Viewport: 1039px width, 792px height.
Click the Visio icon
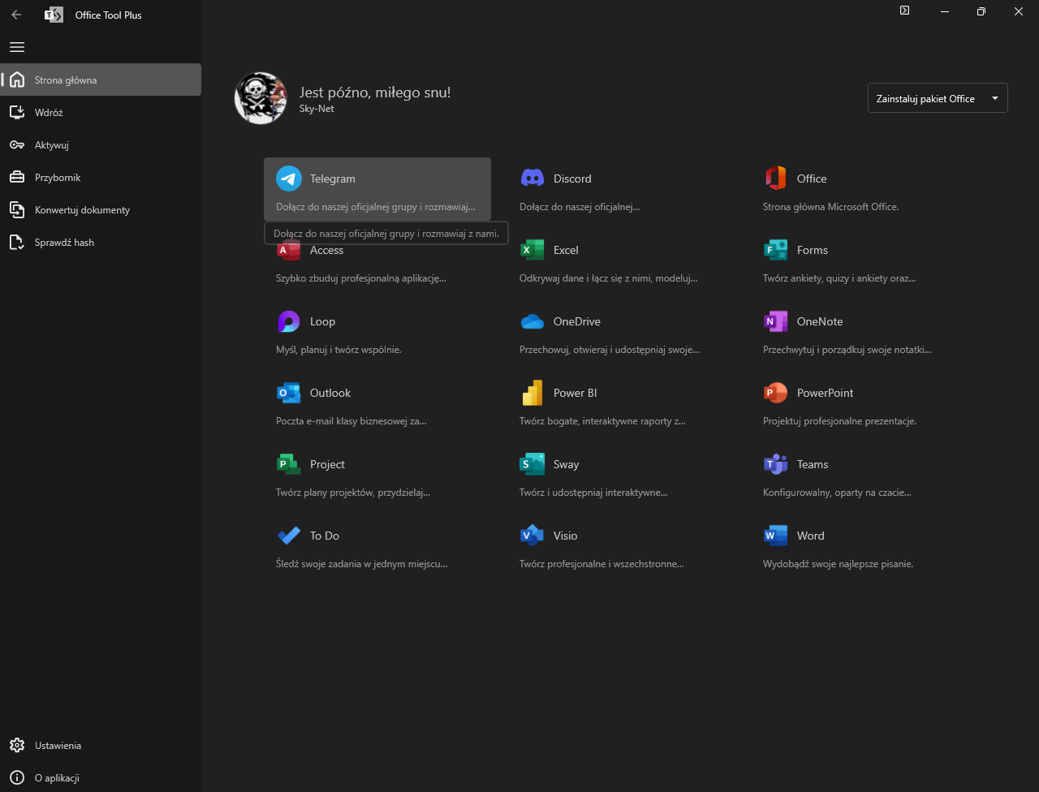532,536
